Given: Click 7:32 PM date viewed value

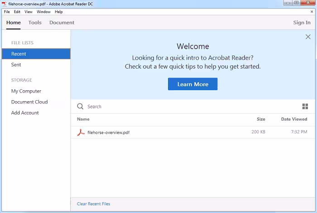Looking at the screenshot, I should pos(299,132).
